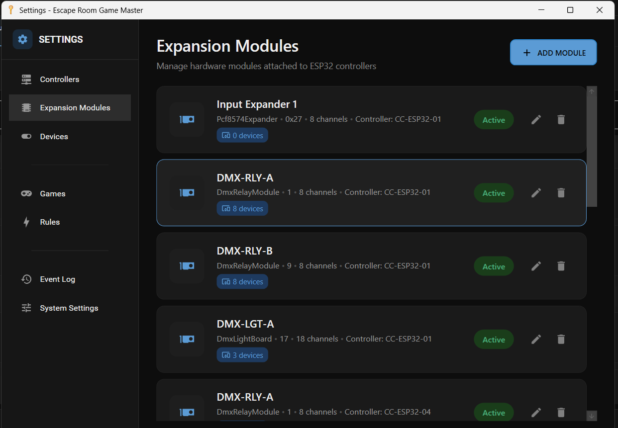
Task: Delete DMX-RLY-A on controller CC-ESP32-04
Action: point(561,413)
